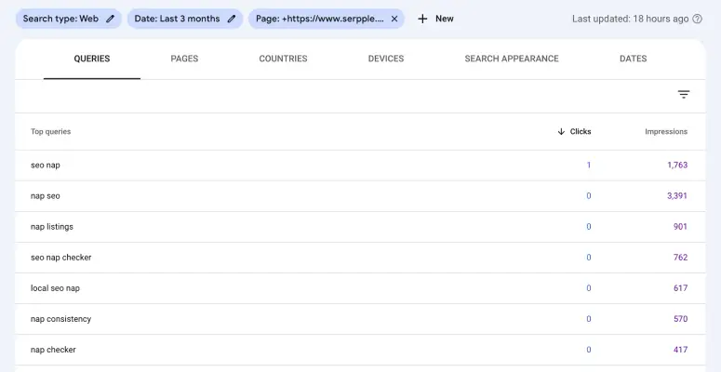Click the 417 impressions value

tap(680, 350)
